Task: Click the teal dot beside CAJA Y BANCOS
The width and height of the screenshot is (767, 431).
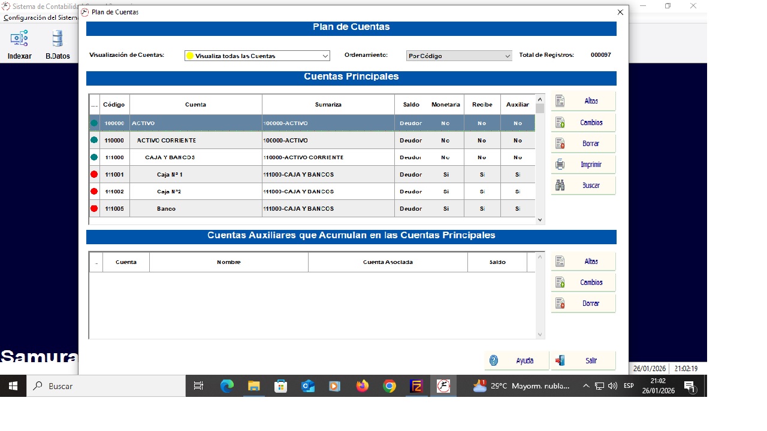Action: pos(94,157)
